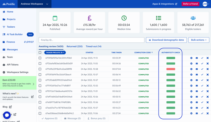Click the £15.38/hr average reward card

point(89,22)
